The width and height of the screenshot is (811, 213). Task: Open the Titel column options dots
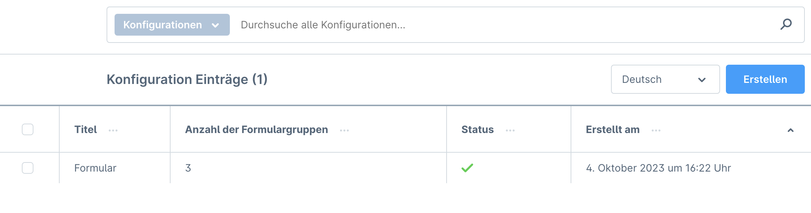click(x=113, y=130)
